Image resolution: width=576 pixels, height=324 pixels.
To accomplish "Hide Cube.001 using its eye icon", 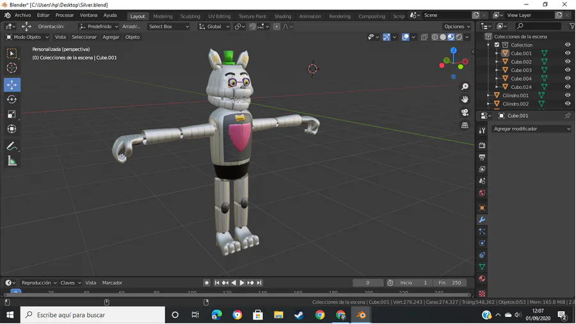I will (568, 53).
